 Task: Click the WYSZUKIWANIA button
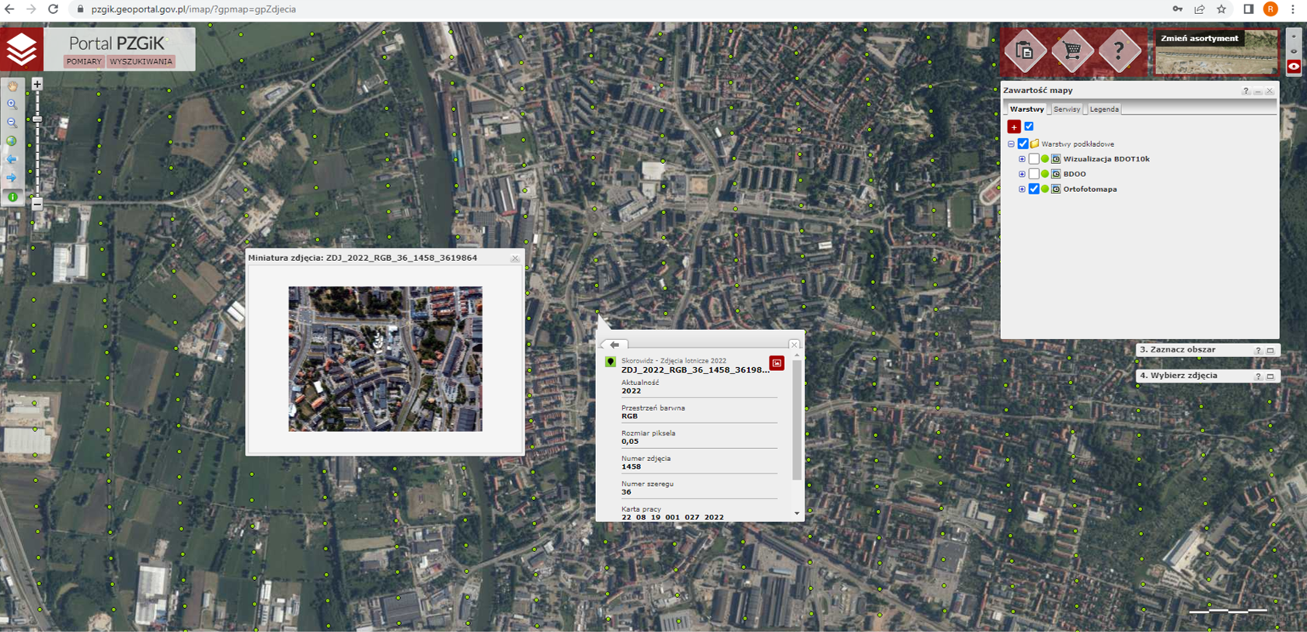point(141,61)
